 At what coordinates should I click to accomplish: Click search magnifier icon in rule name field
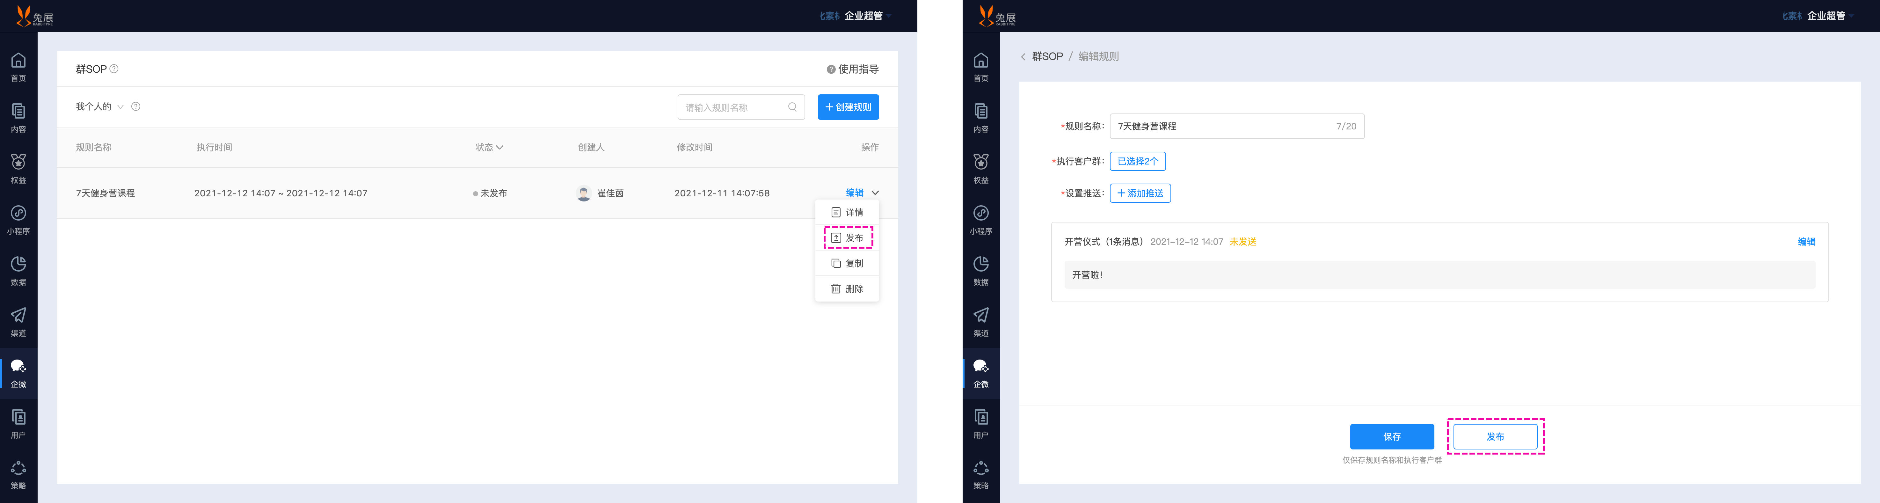click(x=793, y=107)
